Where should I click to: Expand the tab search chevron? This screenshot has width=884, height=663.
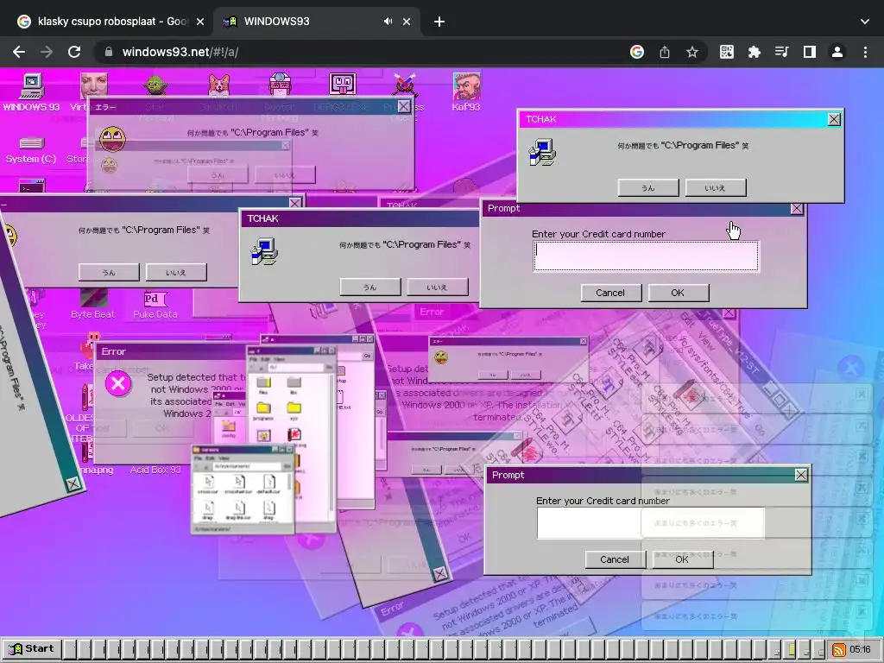click(x=865, y=22)
